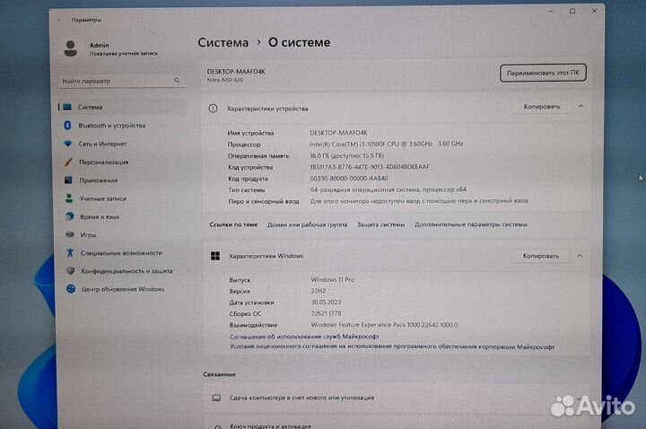The height and width of the screenshot is (429, 646).
Task: Select Время и язык menu label
Action: click(100, 216)
